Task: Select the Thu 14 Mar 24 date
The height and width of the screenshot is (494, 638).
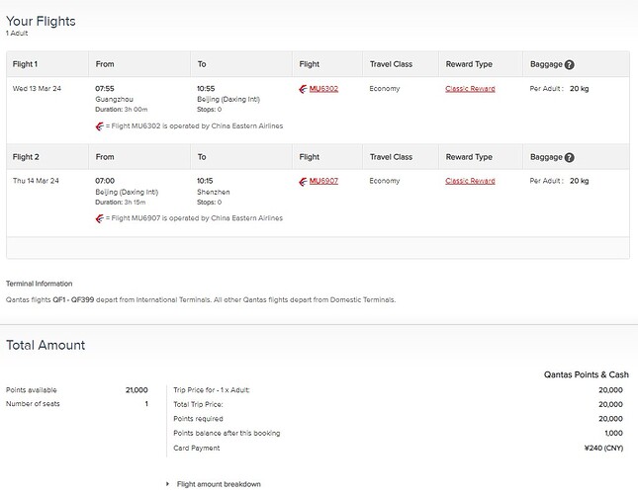Action: pyautogui.click(x=36, y=181)
